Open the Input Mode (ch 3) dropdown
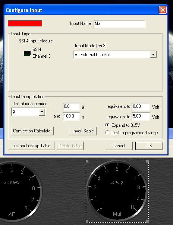Viewport: 173px width, 225px height. pyautogui.click(x=153, y=55)
